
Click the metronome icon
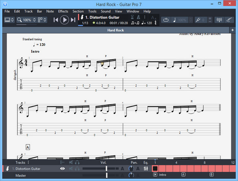(155, 23)
